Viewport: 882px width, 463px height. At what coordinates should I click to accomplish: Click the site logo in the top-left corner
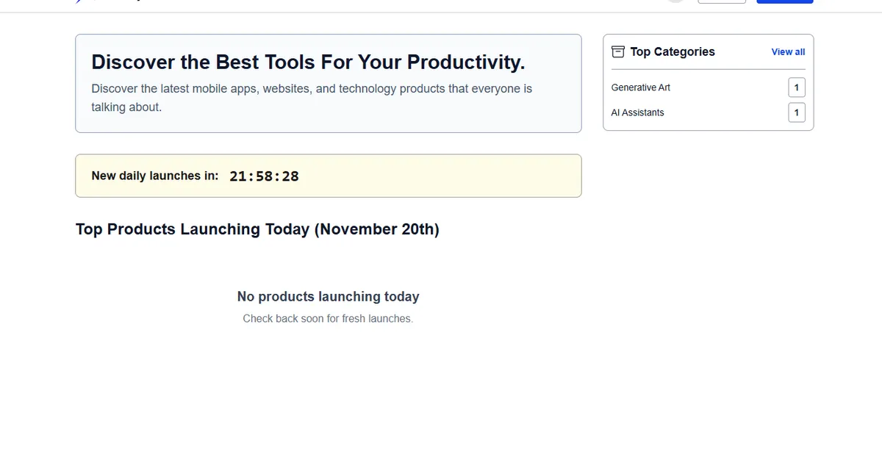click(x=79, y=1)
